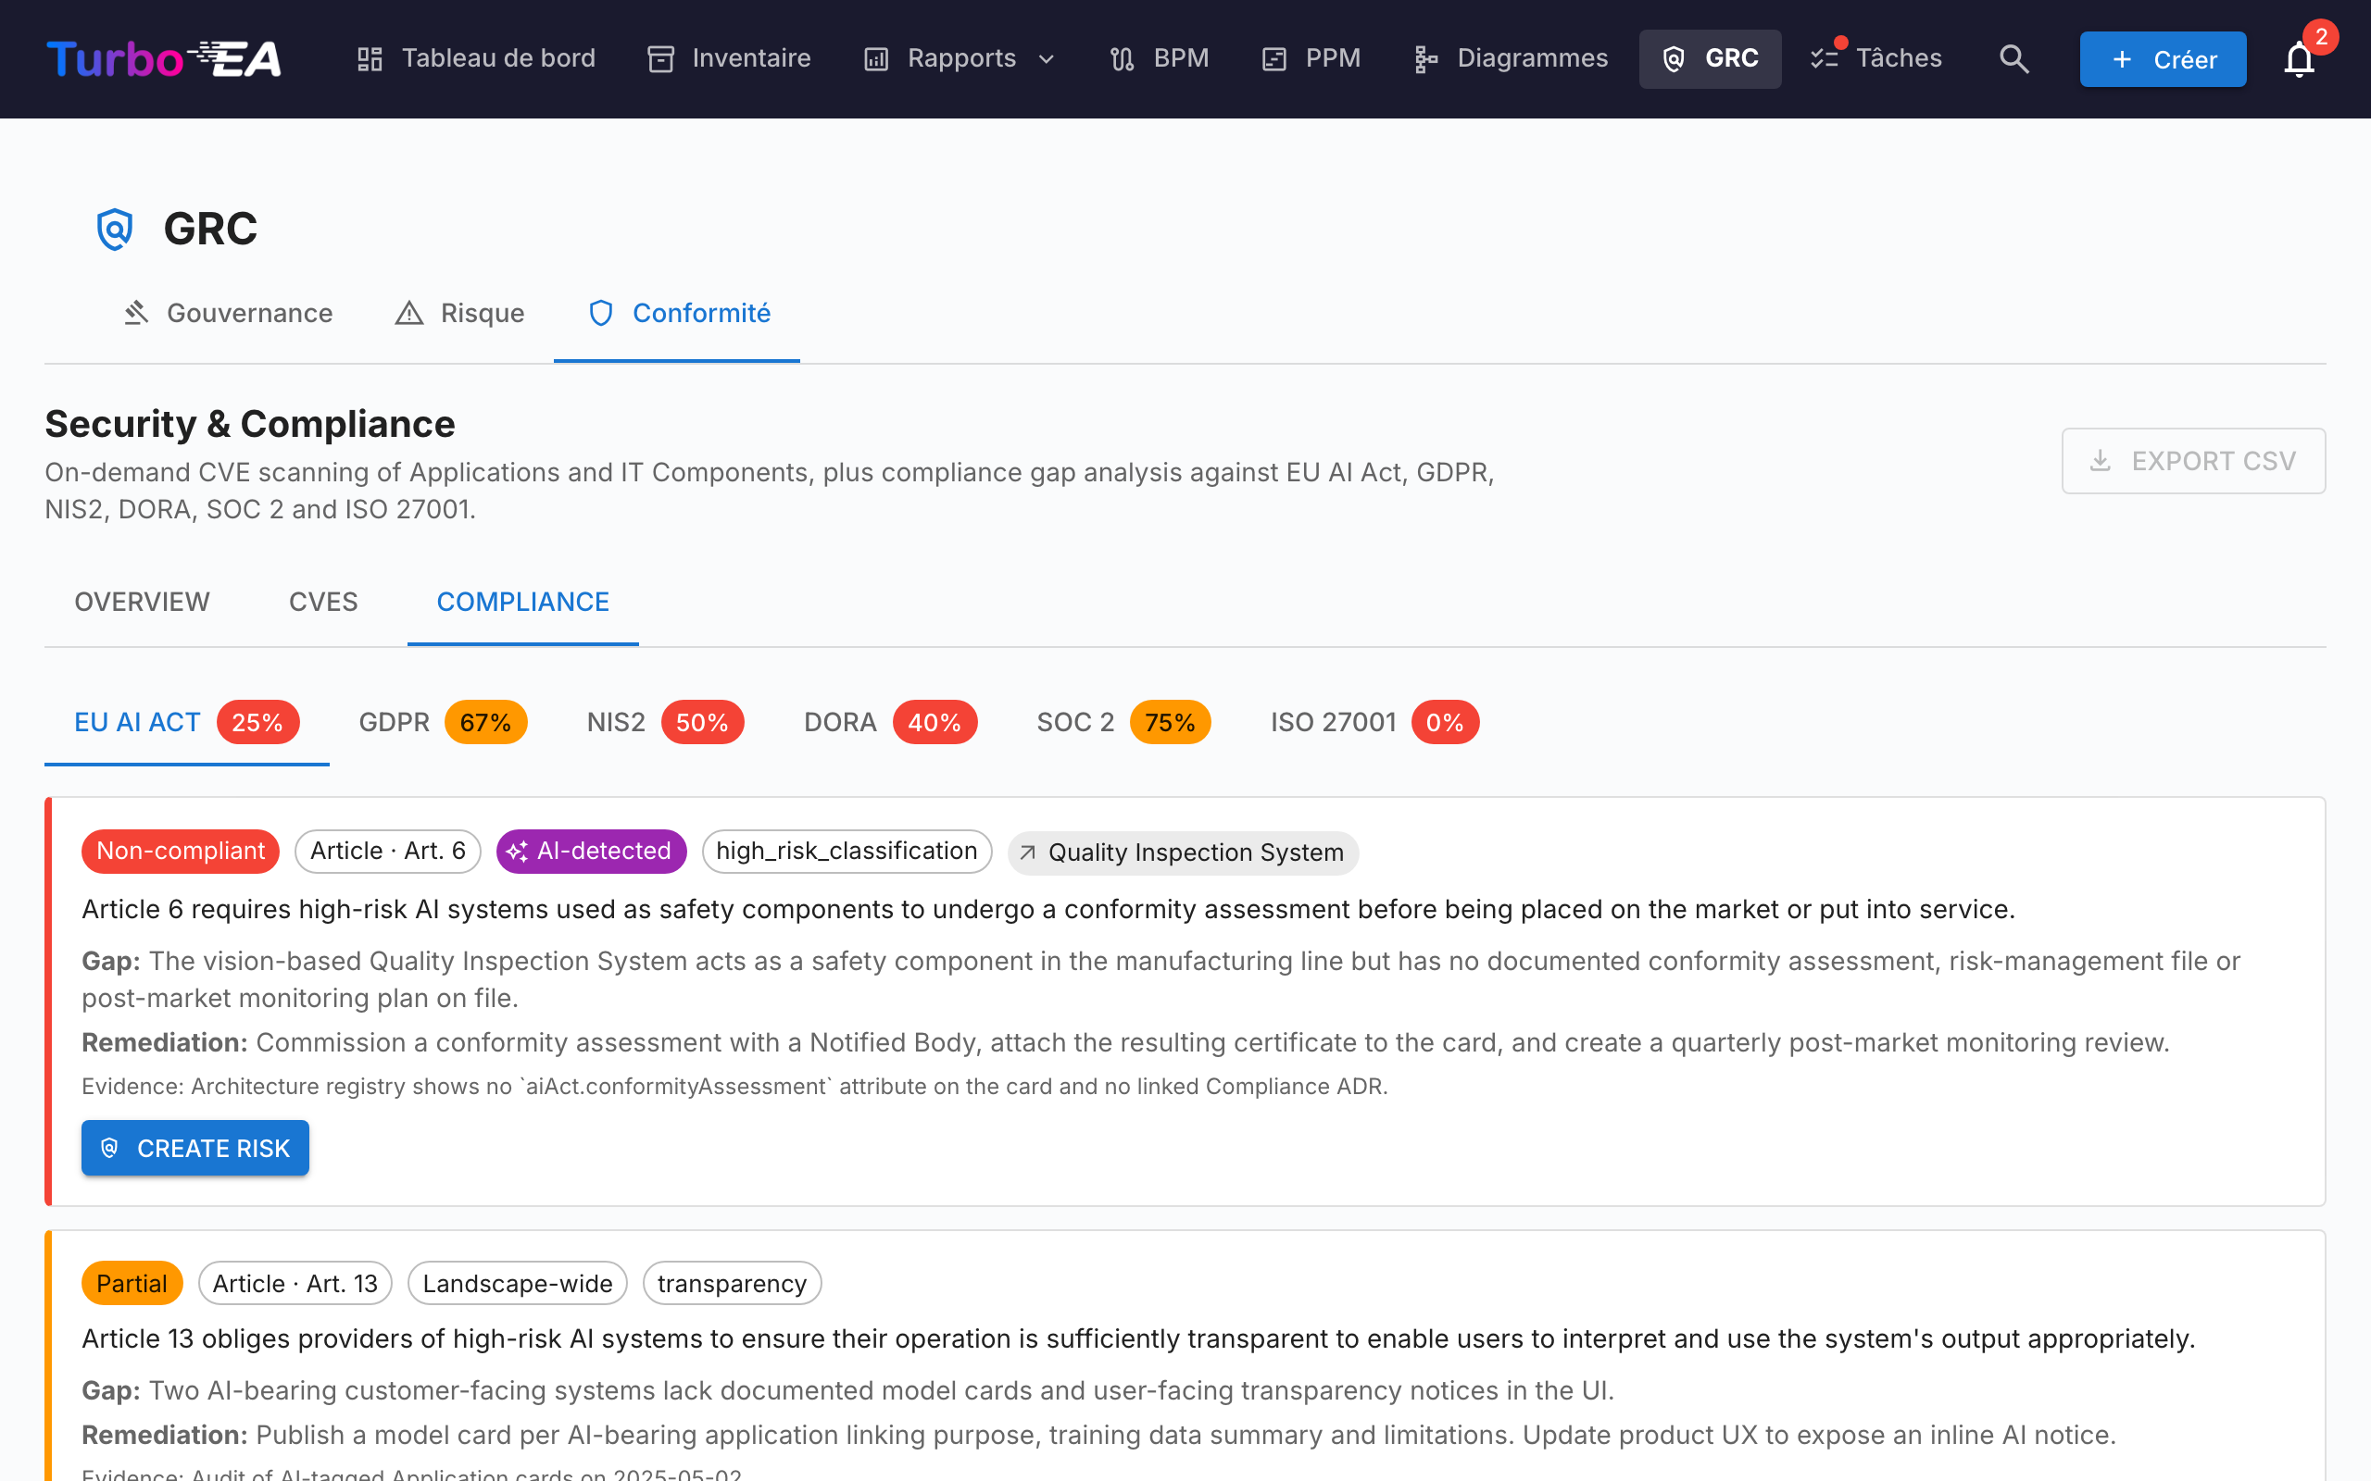Viewport: 2371px width, 1481px height.
Task: Switch to the Gouvernance tab
Action: pyautogui.click(x=227, y=314)
